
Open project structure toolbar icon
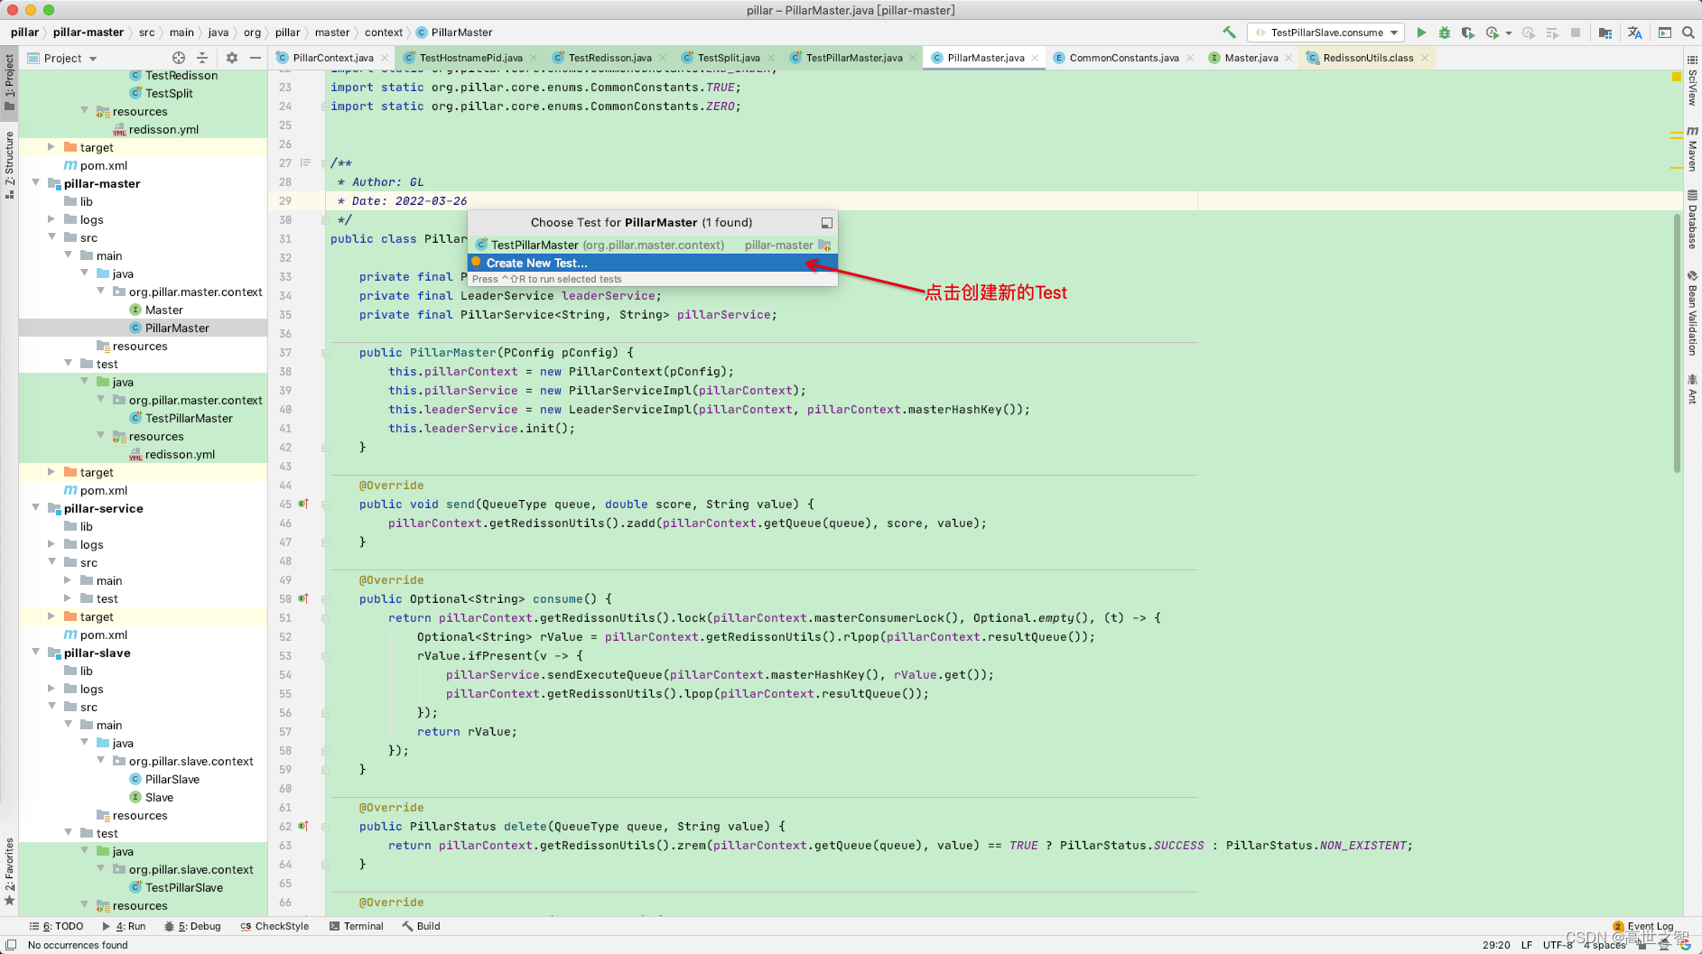pyautogui.click(x=1604, y=32)
